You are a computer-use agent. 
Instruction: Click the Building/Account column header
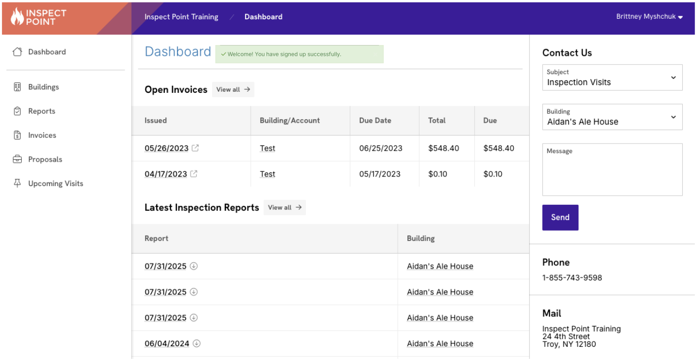[290, 121]
